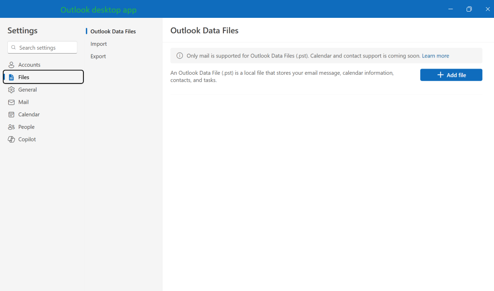Restore down the Outlook window
Screen dimensions: 494x291
point(469,9)
